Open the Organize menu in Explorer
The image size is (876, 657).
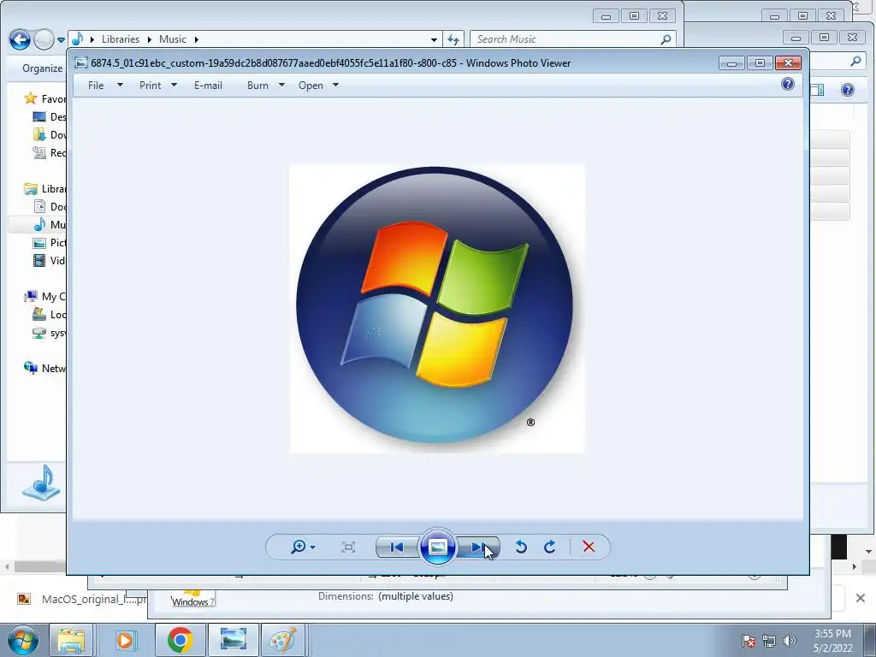[43, 68]
